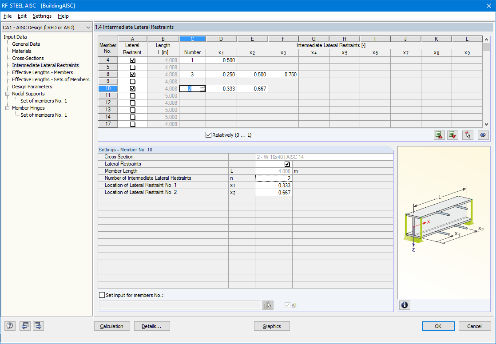496x344 pixels.
Task: Click Number cell value 3 for member 8
Action: [192, 75]
